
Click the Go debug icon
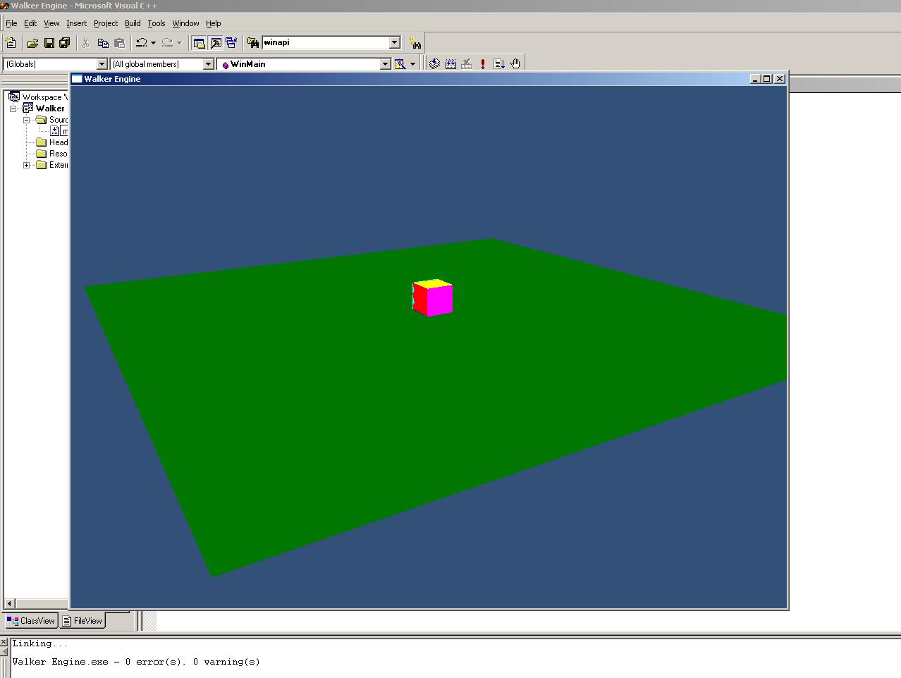pos(499,64)
